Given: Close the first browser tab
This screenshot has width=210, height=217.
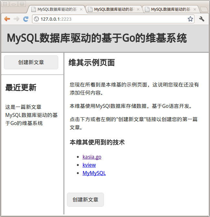Looking at the screenshot, I should (x=81, y=9).
